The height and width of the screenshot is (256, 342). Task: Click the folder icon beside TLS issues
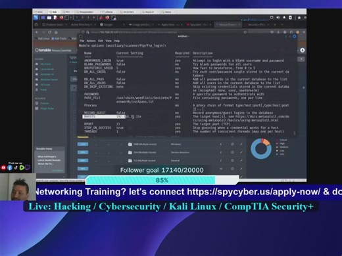coord(130,160)
